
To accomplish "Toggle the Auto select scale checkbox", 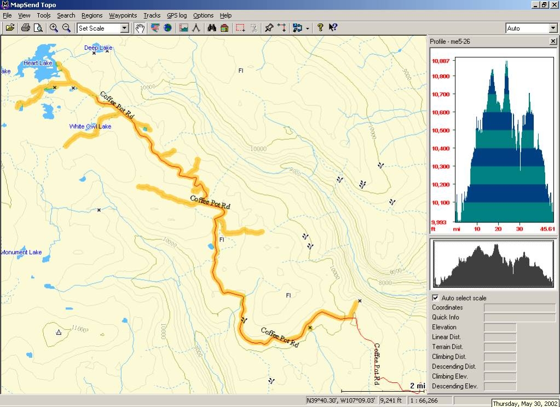I will (435, 297).
